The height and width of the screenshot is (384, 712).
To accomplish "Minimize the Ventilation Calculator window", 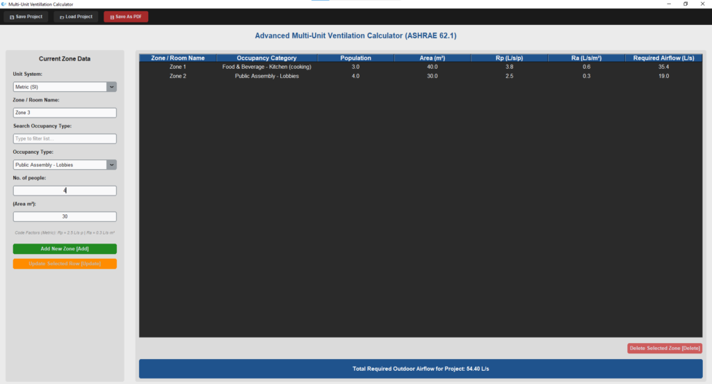I will pyautogui.click(x=669, y=4).
